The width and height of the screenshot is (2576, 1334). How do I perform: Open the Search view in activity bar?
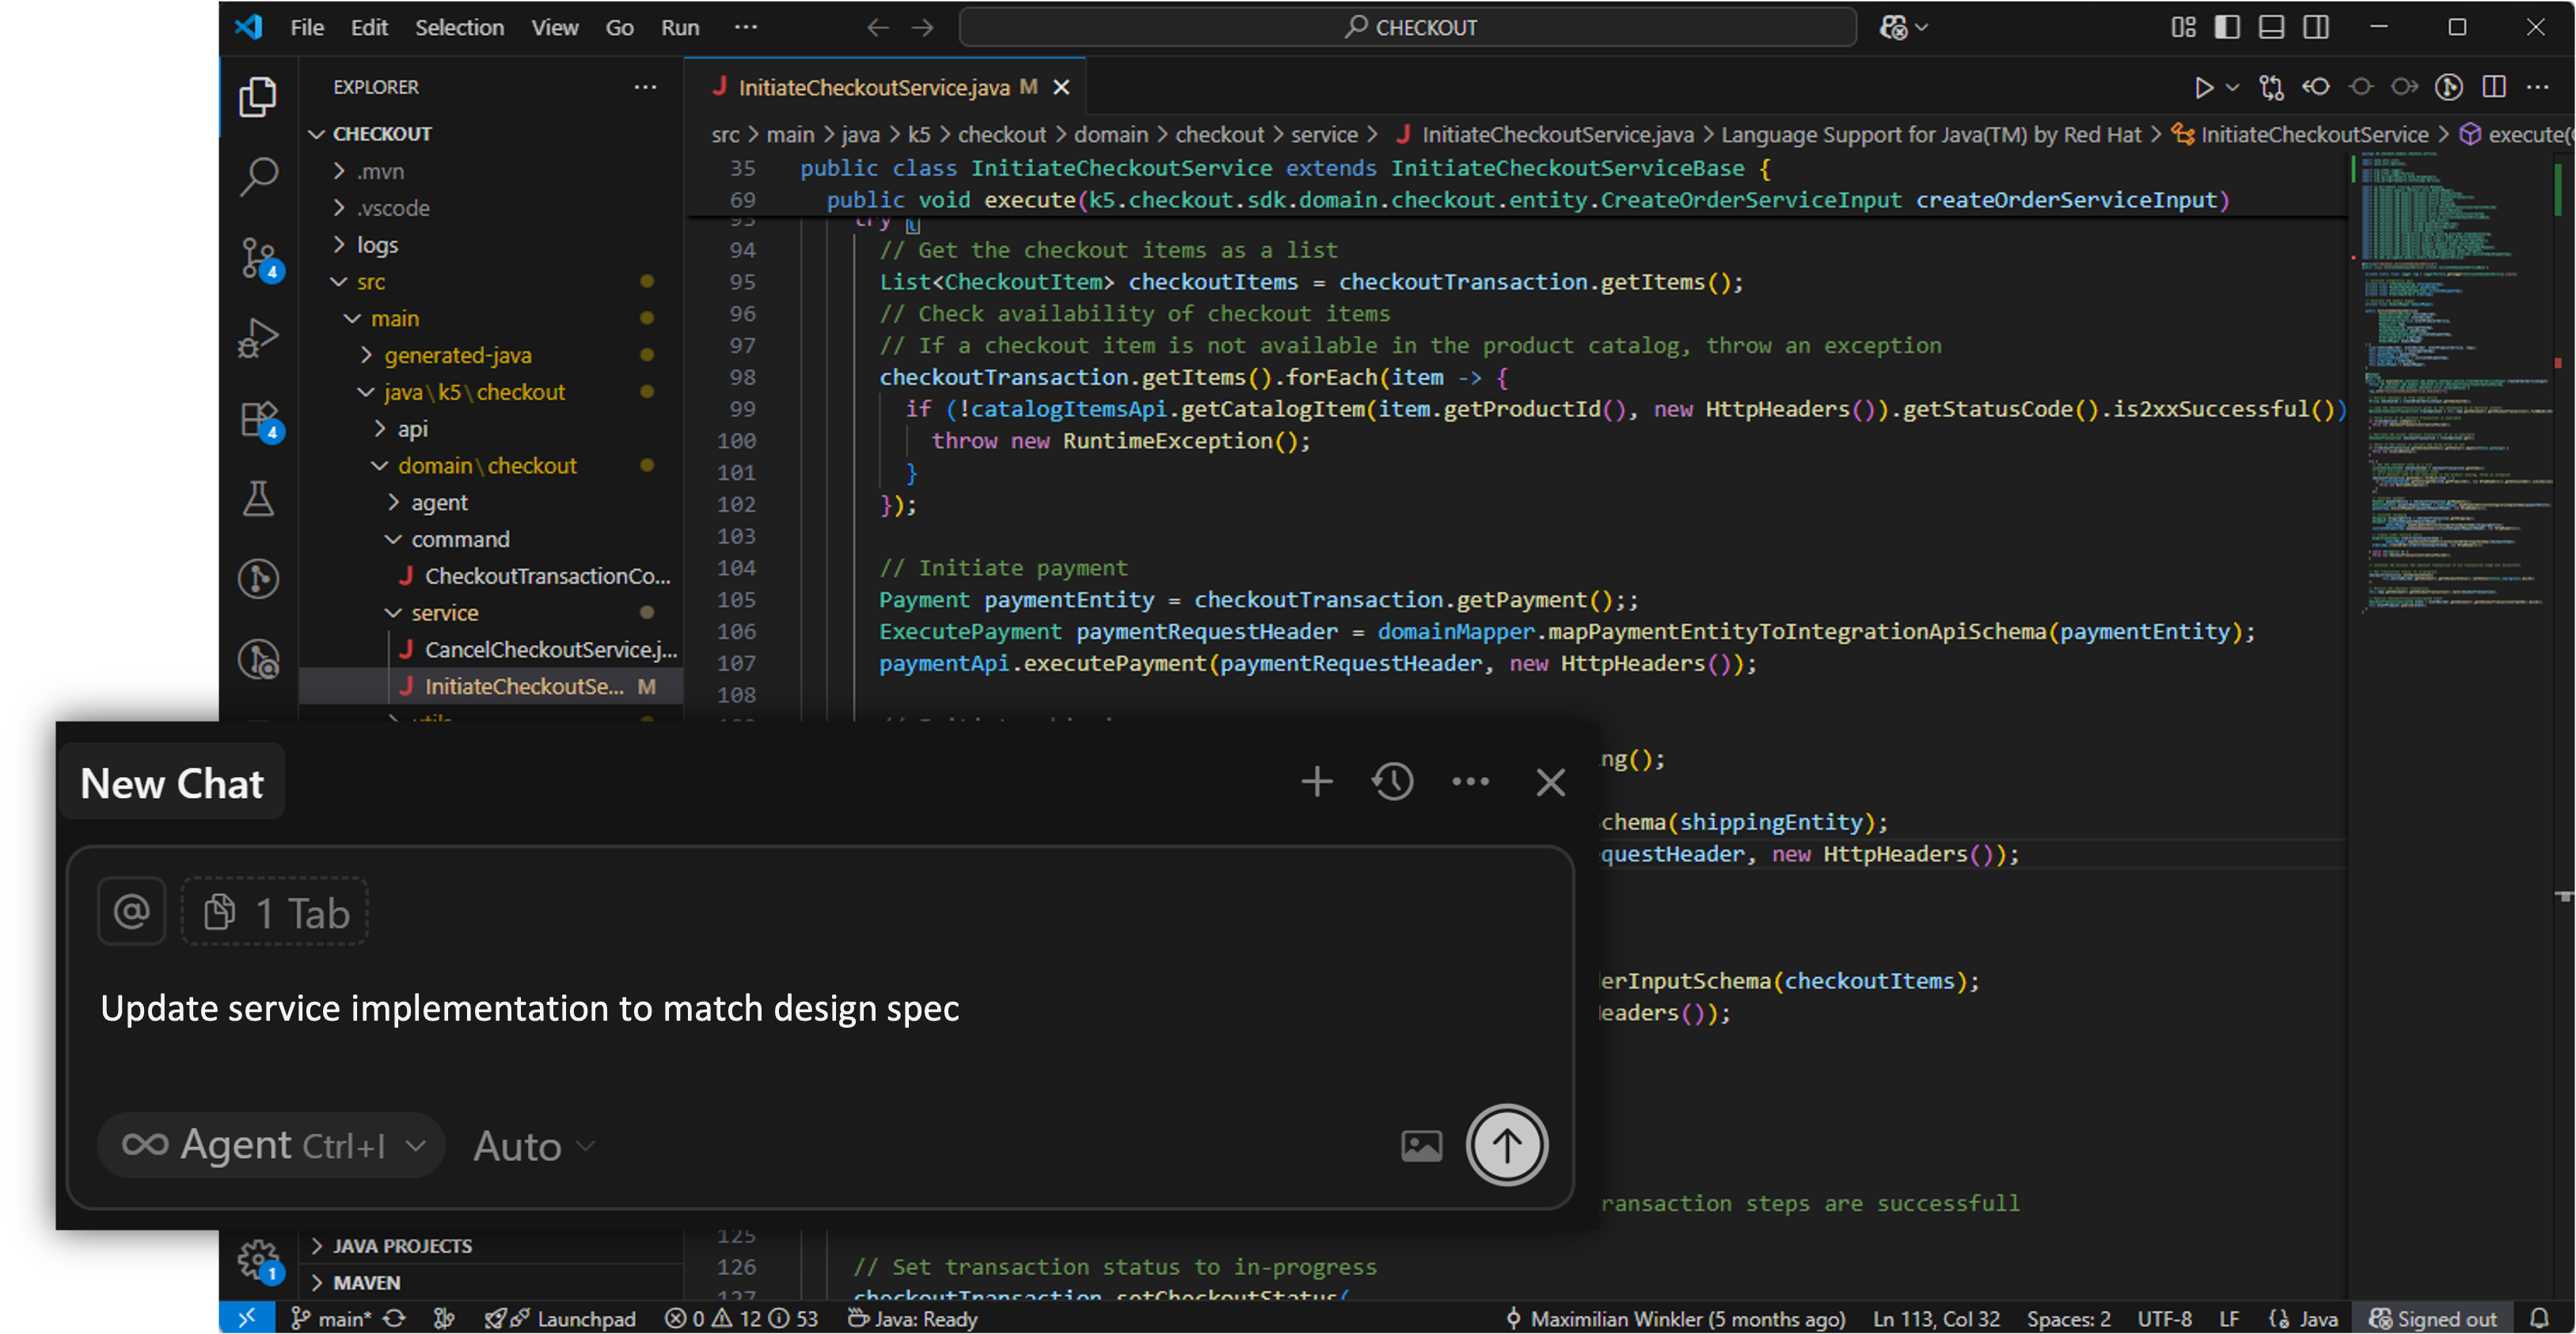(258, 177)
